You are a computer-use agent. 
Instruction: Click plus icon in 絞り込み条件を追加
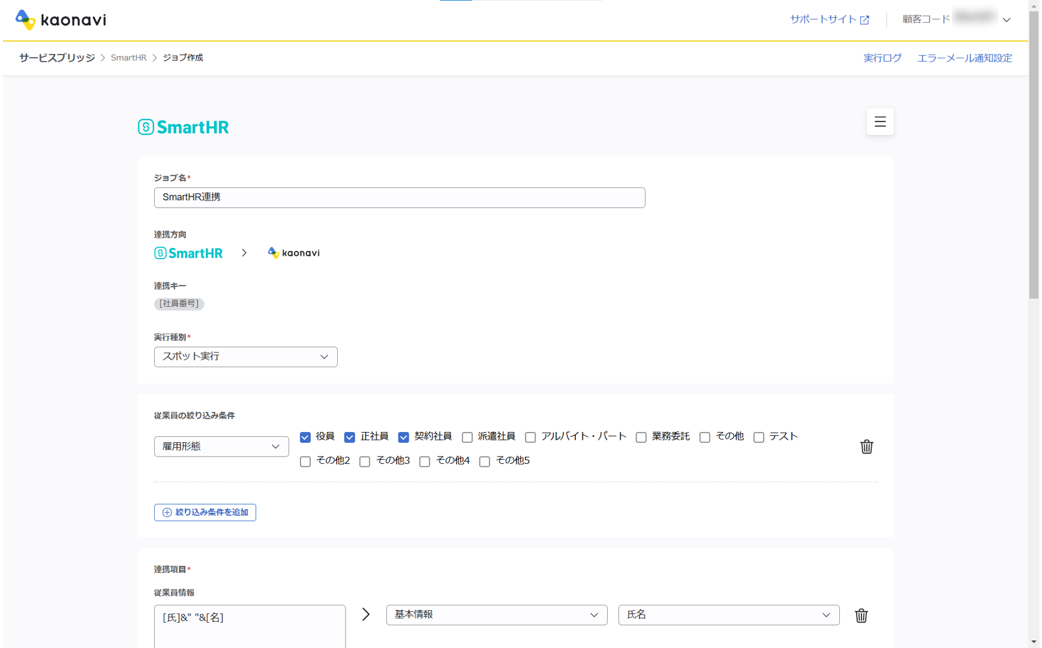(x=167, y=512)
